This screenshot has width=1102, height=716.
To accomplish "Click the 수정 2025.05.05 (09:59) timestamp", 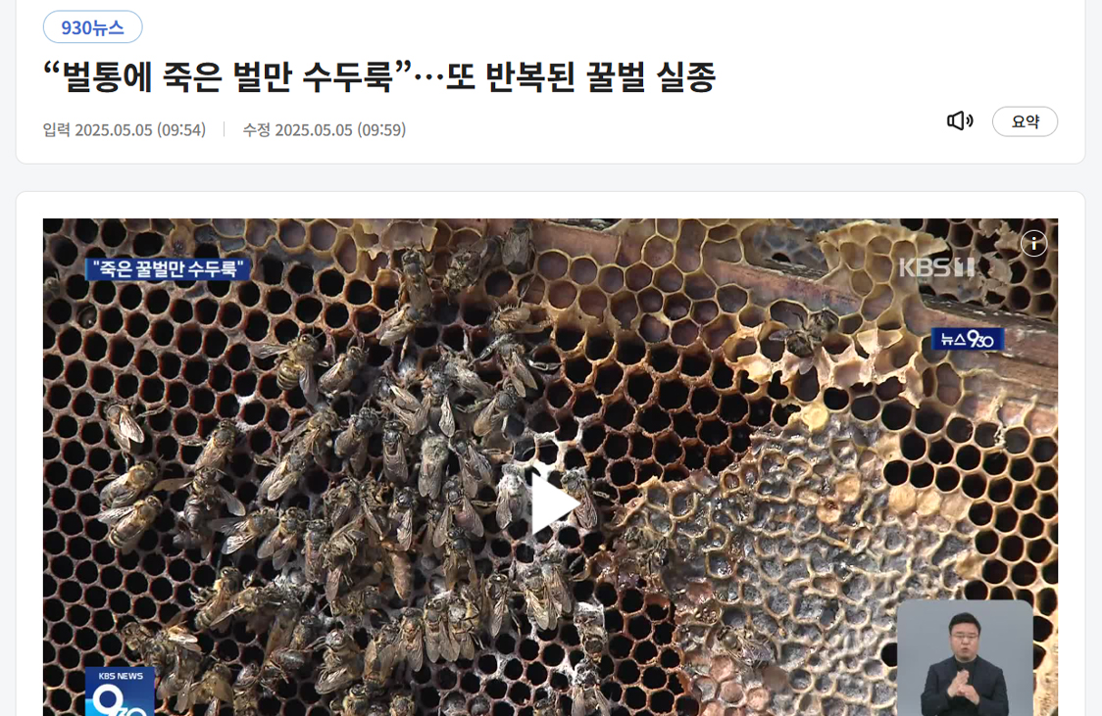I will click(x=324, y=130).
